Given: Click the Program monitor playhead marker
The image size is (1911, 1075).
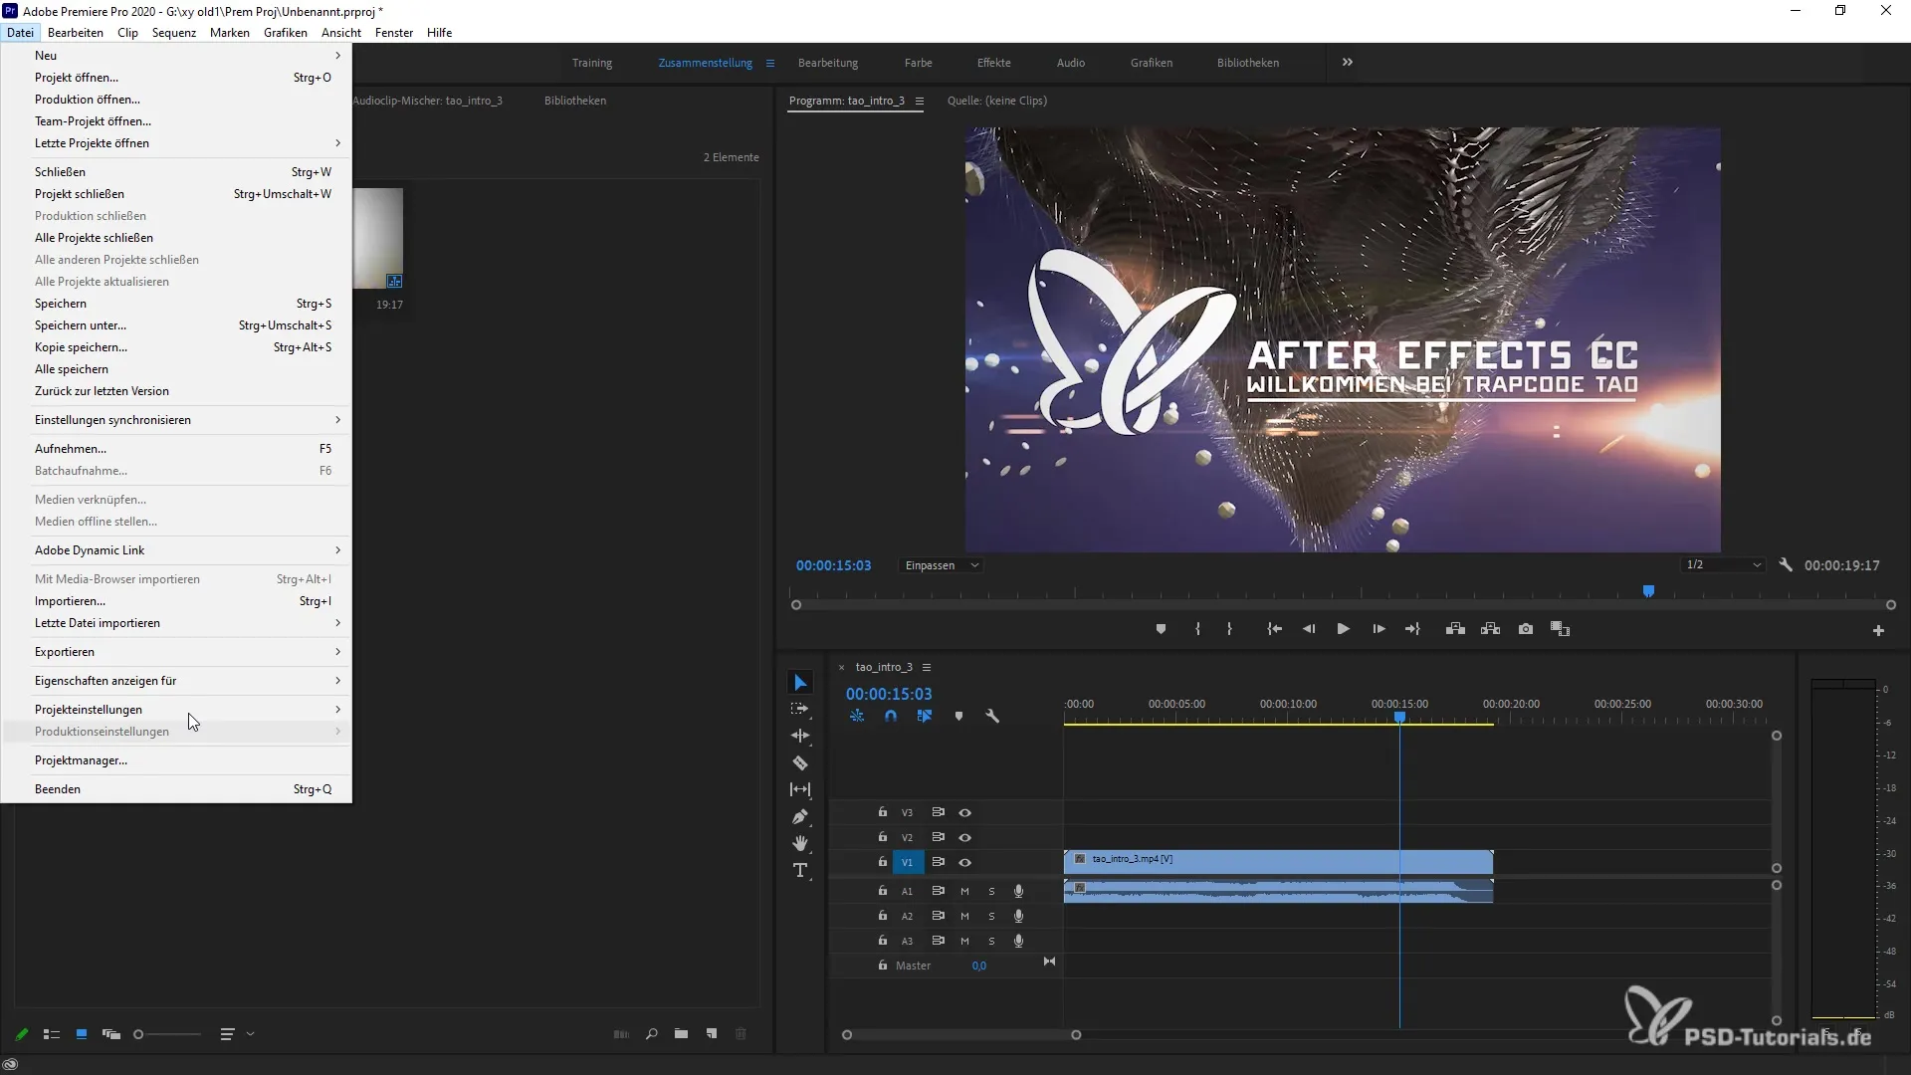Looking at the screenshot, I should point(1648,591).
